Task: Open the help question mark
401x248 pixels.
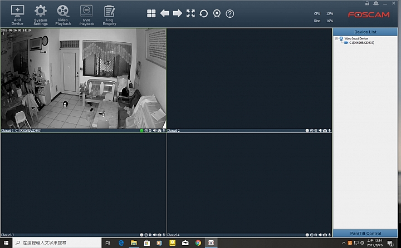Action: [229, 13]
